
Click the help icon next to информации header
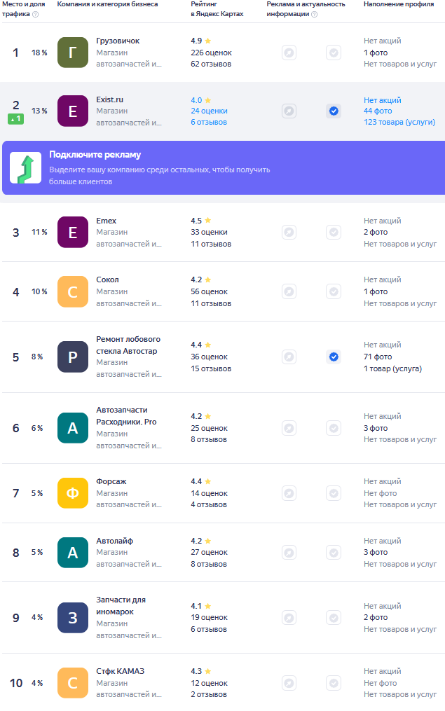point(315,14)
